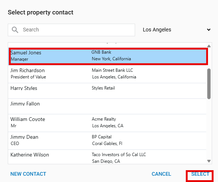Pick the Jimmy Fallon contact entry
The width and height of the screenshot is (218, 182).
pos(107,107)
